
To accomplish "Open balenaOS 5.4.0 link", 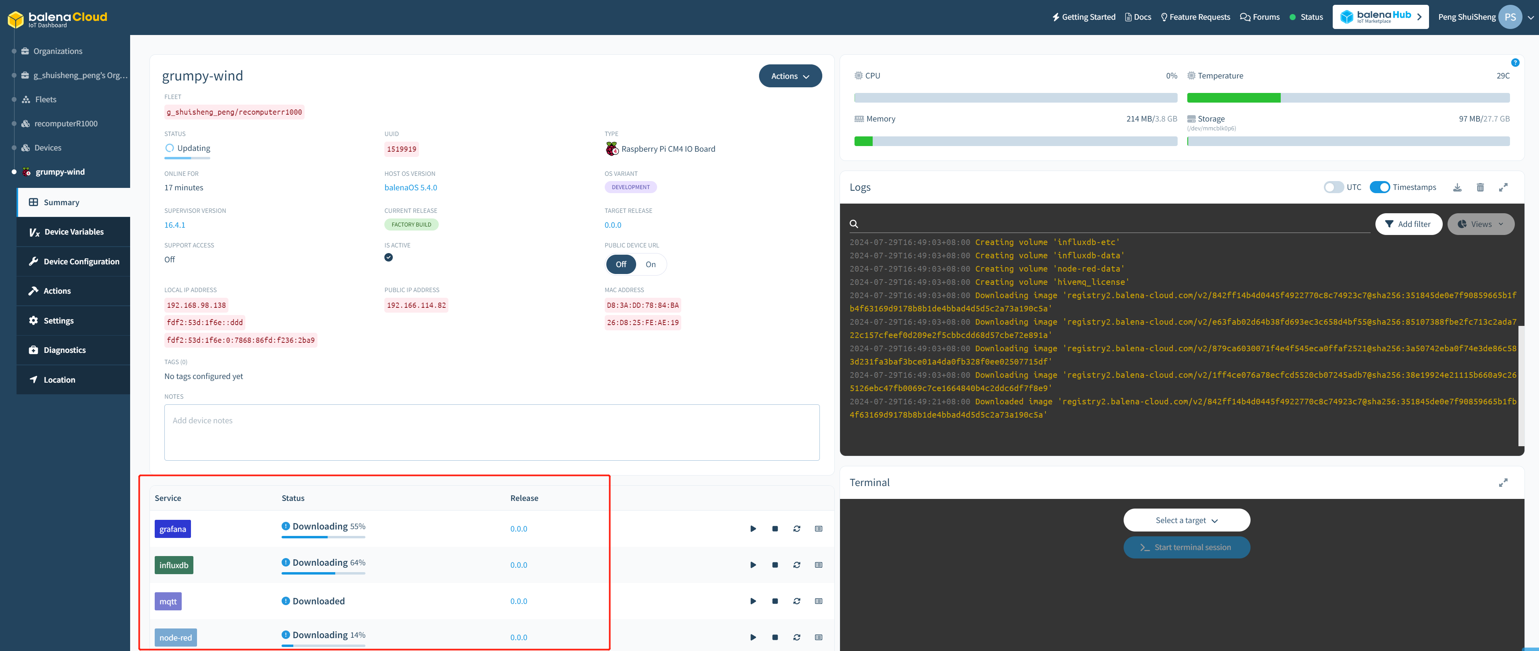I will pos(411,187).
